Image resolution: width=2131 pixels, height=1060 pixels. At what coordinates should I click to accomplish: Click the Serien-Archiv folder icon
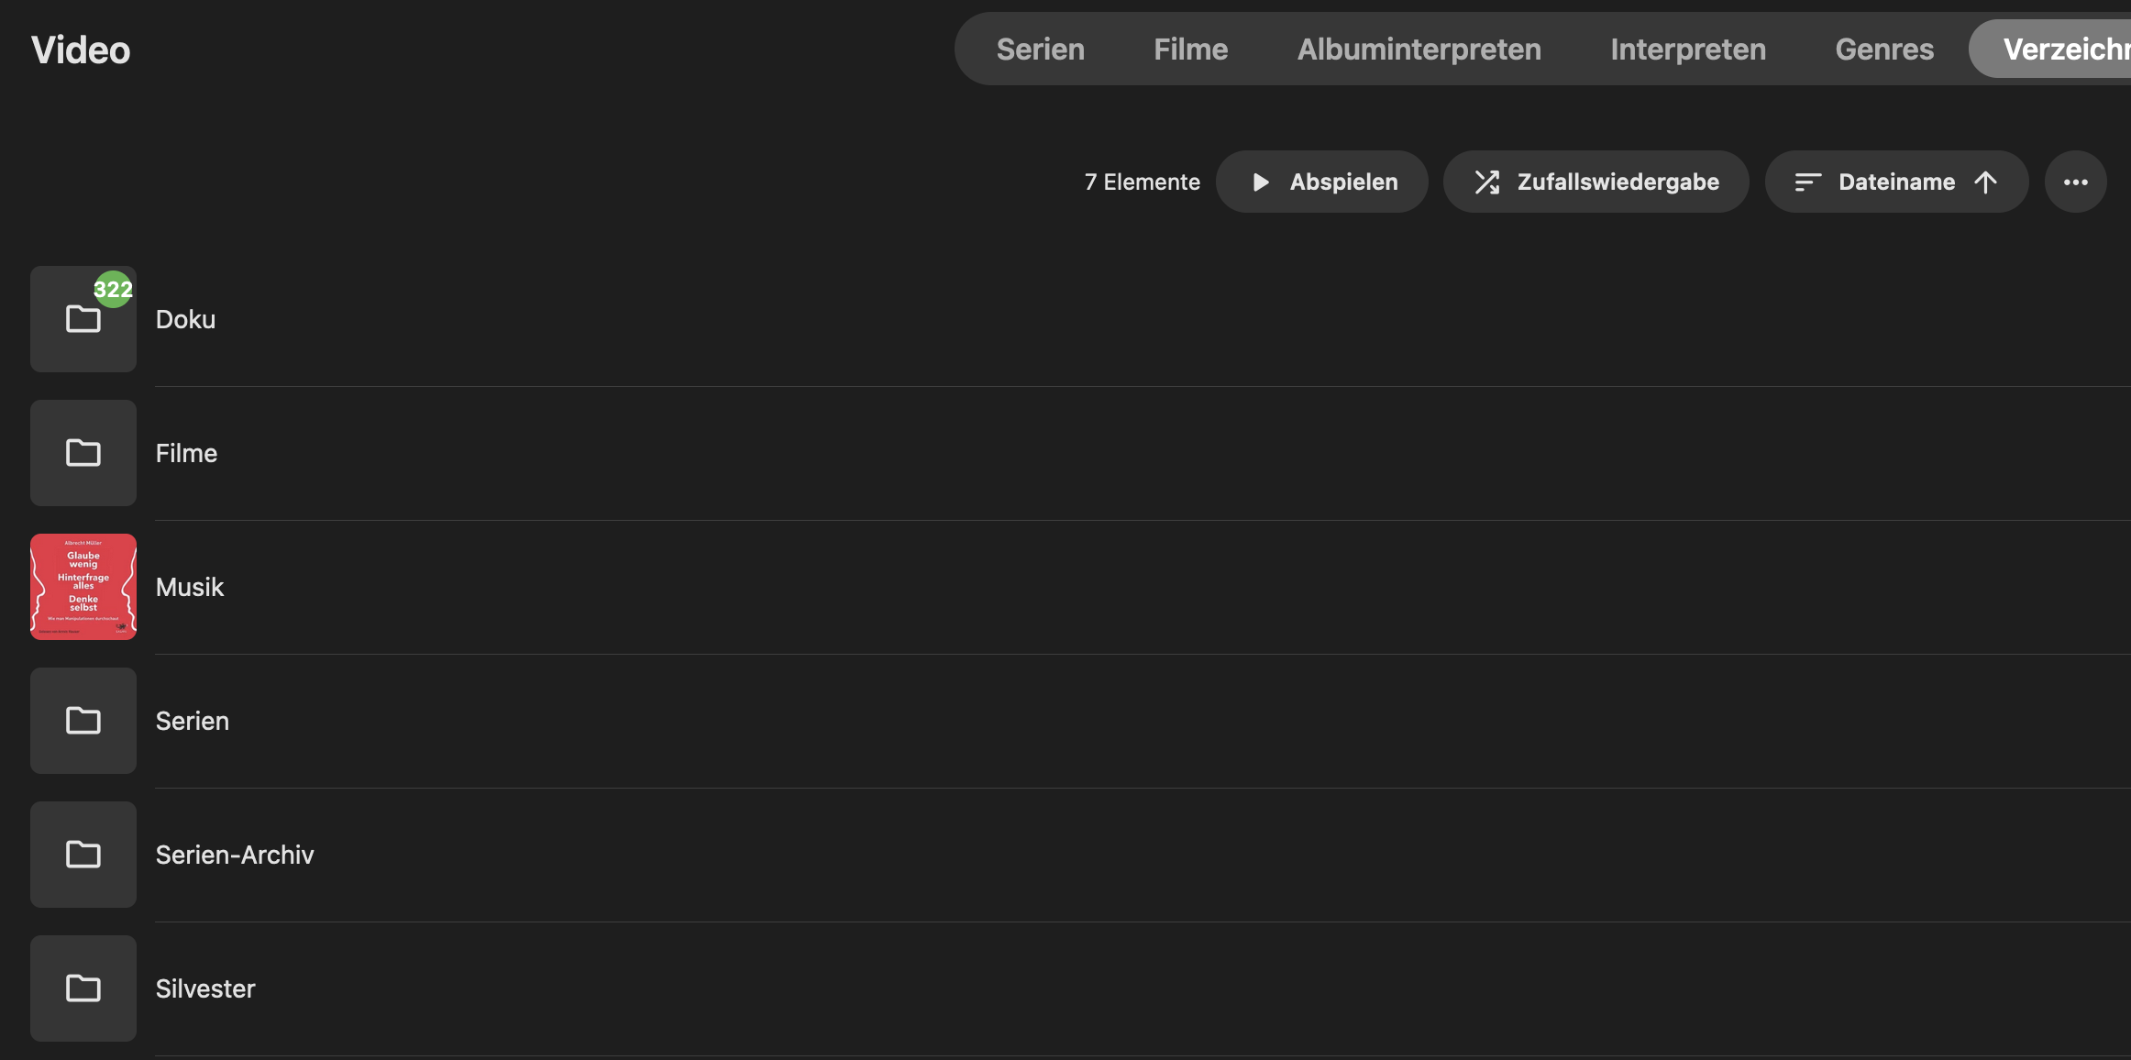pyautogui.click(x=83, y=855)
